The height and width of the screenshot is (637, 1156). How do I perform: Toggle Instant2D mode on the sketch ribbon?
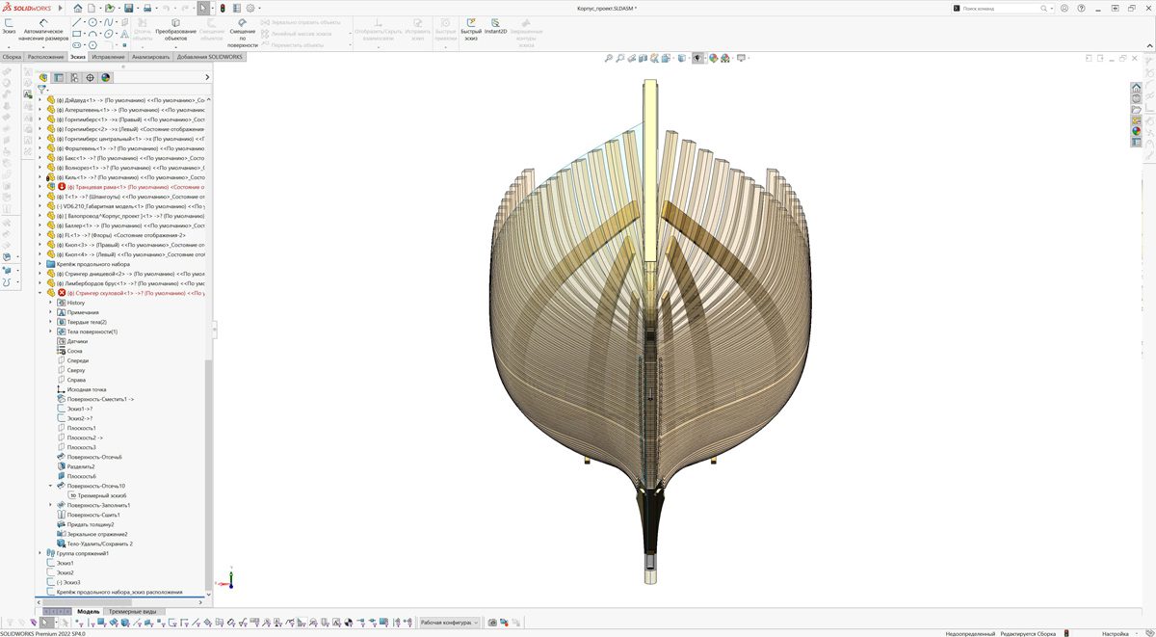point(495,25)
